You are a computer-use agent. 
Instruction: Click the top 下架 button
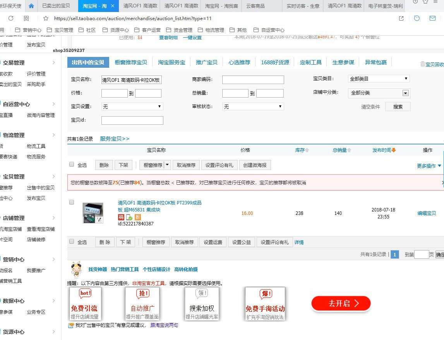point(123,165)
